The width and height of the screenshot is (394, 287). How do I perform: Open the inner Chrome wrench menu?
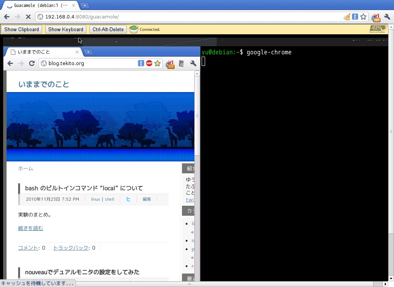193,64
